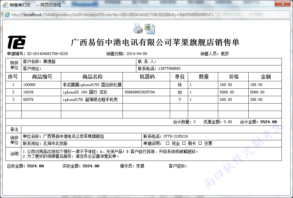Click product name iphone5/5S 超薄银边框手机壳
The width and height of the screenshot is (293, 198).
tap(90, 100)
